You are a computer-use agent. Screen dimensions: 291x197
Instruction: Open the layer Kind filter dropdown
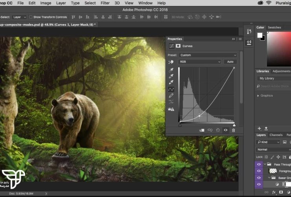(x=268, y=142)
